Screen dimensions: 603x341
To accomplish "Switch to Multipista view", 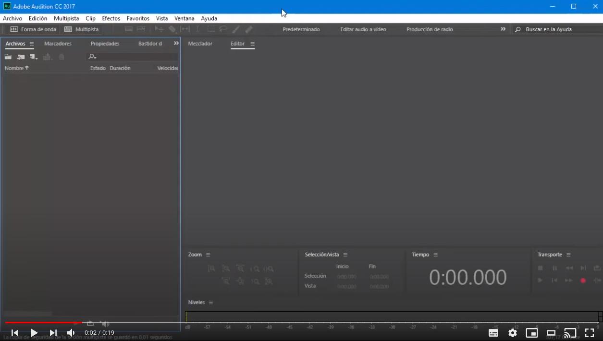I will [81, 29].
